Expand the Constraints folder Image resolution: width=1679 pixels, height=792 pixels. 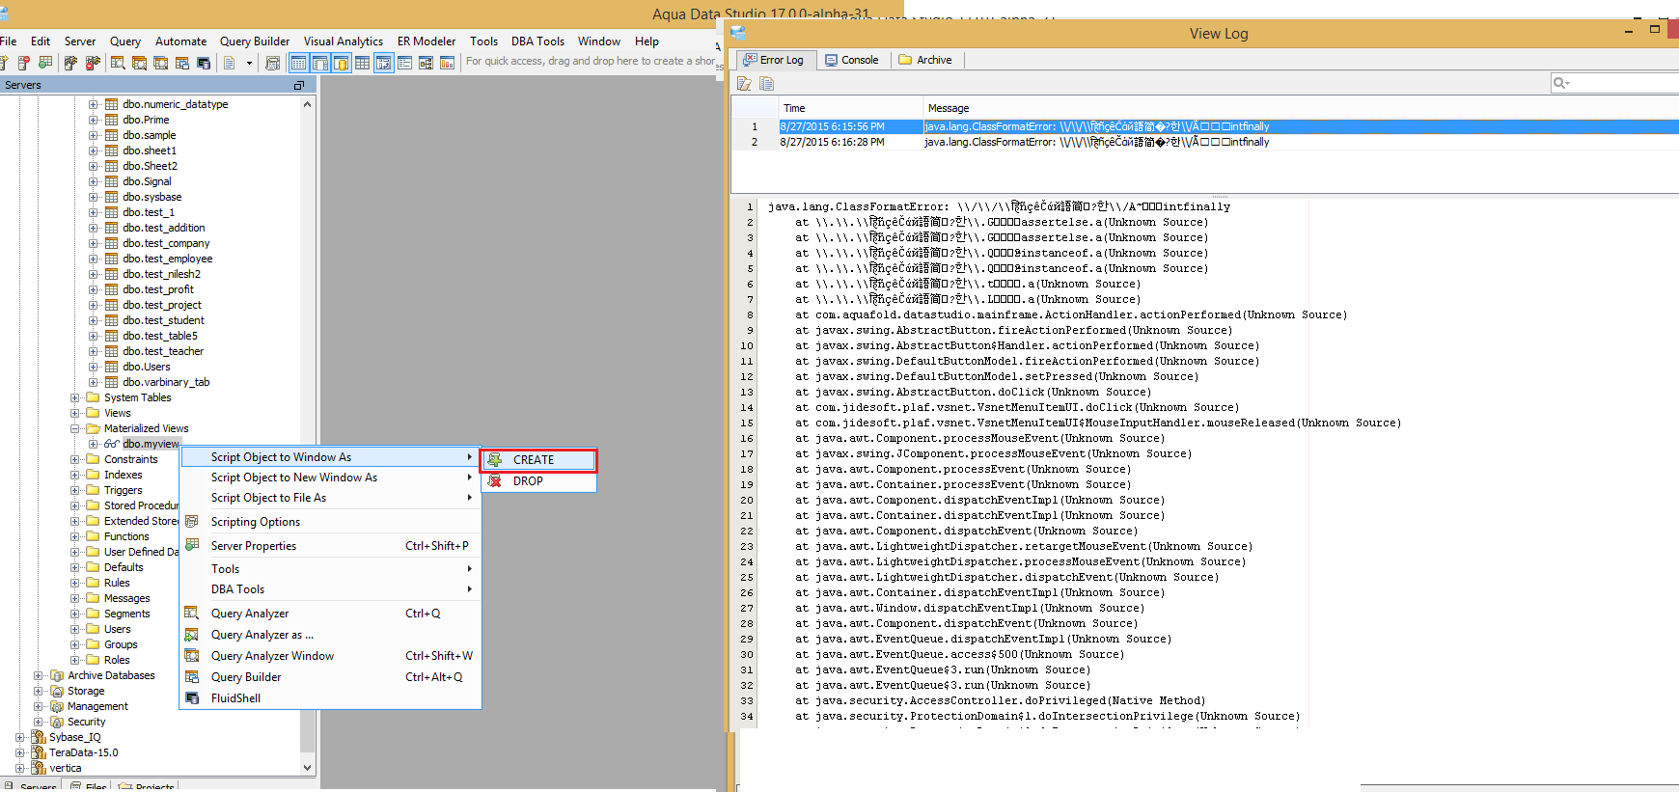(x=75, y=459)
